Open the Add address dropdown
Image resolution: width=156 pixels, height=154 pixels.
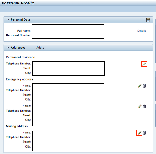(x=40, y=48)
